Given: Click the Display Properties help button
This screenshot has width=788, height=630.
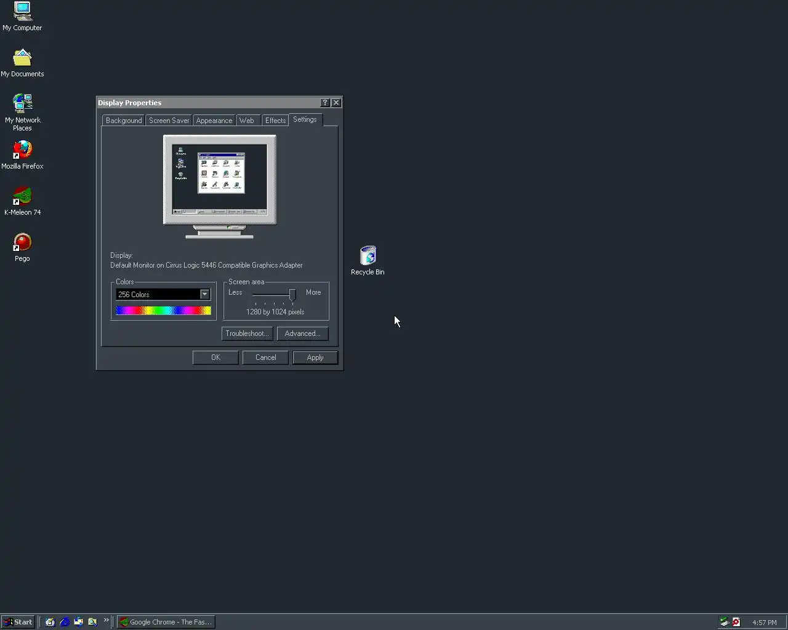Looking at the screenshot, I should [x=325, y=103].
